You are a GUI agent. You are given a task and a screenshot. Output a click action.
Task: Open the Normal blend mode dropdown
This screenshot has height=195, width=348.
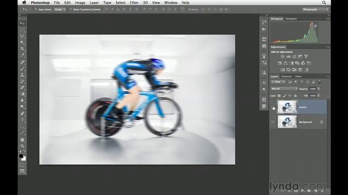[x=284, y=89]
